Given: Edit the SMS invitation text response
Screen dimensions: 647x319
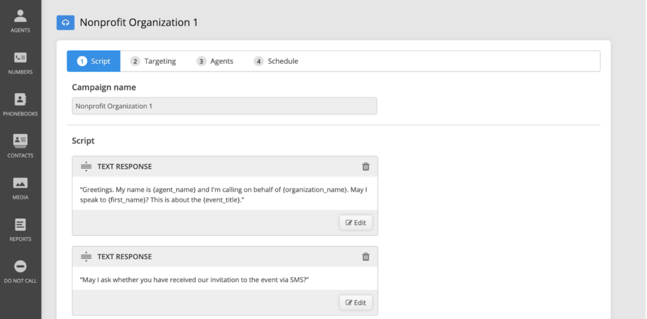Looking at the screenshot, I should [x=356, y=303].
